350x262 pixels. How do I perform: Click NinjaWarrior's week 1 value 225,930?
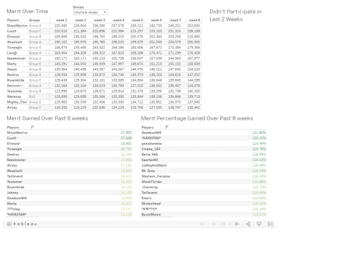tap(60, 26)
